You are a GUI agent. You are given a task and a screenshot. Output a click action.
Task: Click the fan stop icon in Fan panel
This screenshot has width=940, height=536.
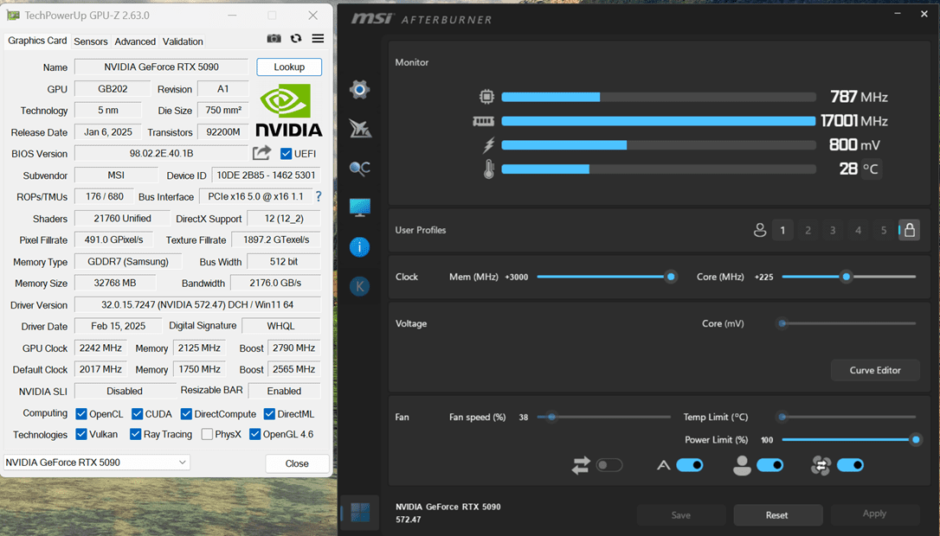pyautogui.click(x=821, y=465)
